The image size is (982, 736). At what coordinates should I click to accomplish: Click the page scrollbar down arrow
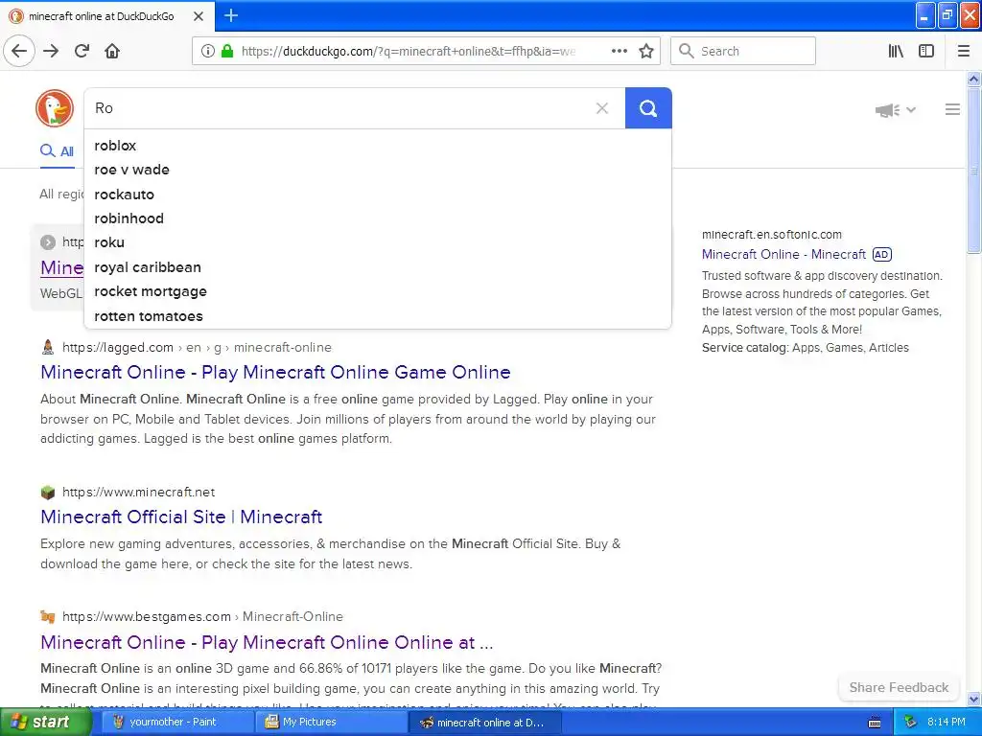[973, 699]
